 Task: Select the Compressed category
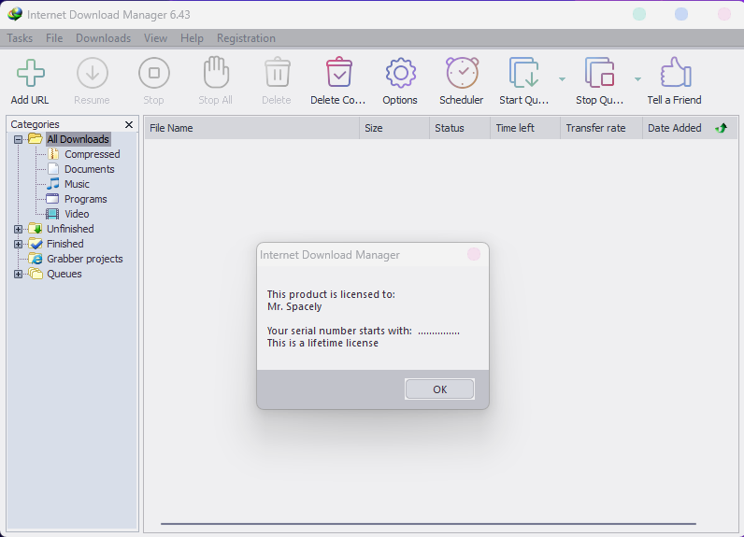pyautogui.click(x=92, y=154)
